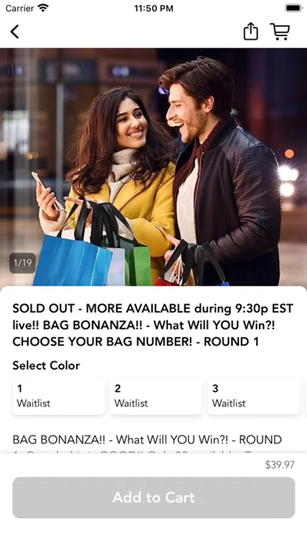This screenshot has height=545, width=307.
Task: Open the share icon
Action: (250, 31)
